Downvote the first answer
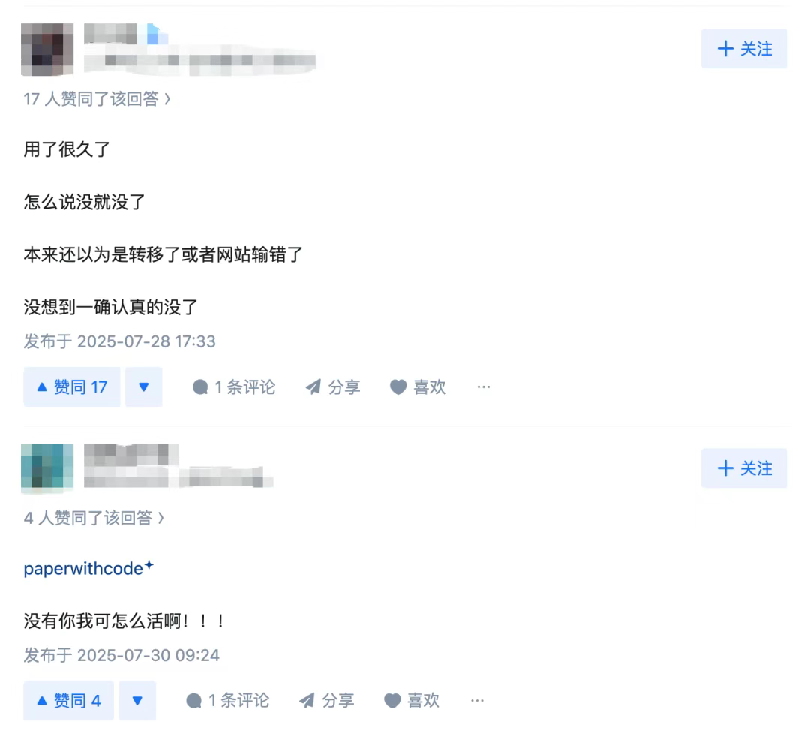Viewport: 810px width, 740px height. (143, 387)
